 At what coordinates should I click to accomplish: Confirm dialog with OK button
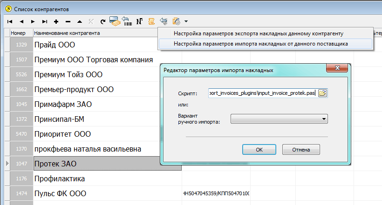pos(259,150)
